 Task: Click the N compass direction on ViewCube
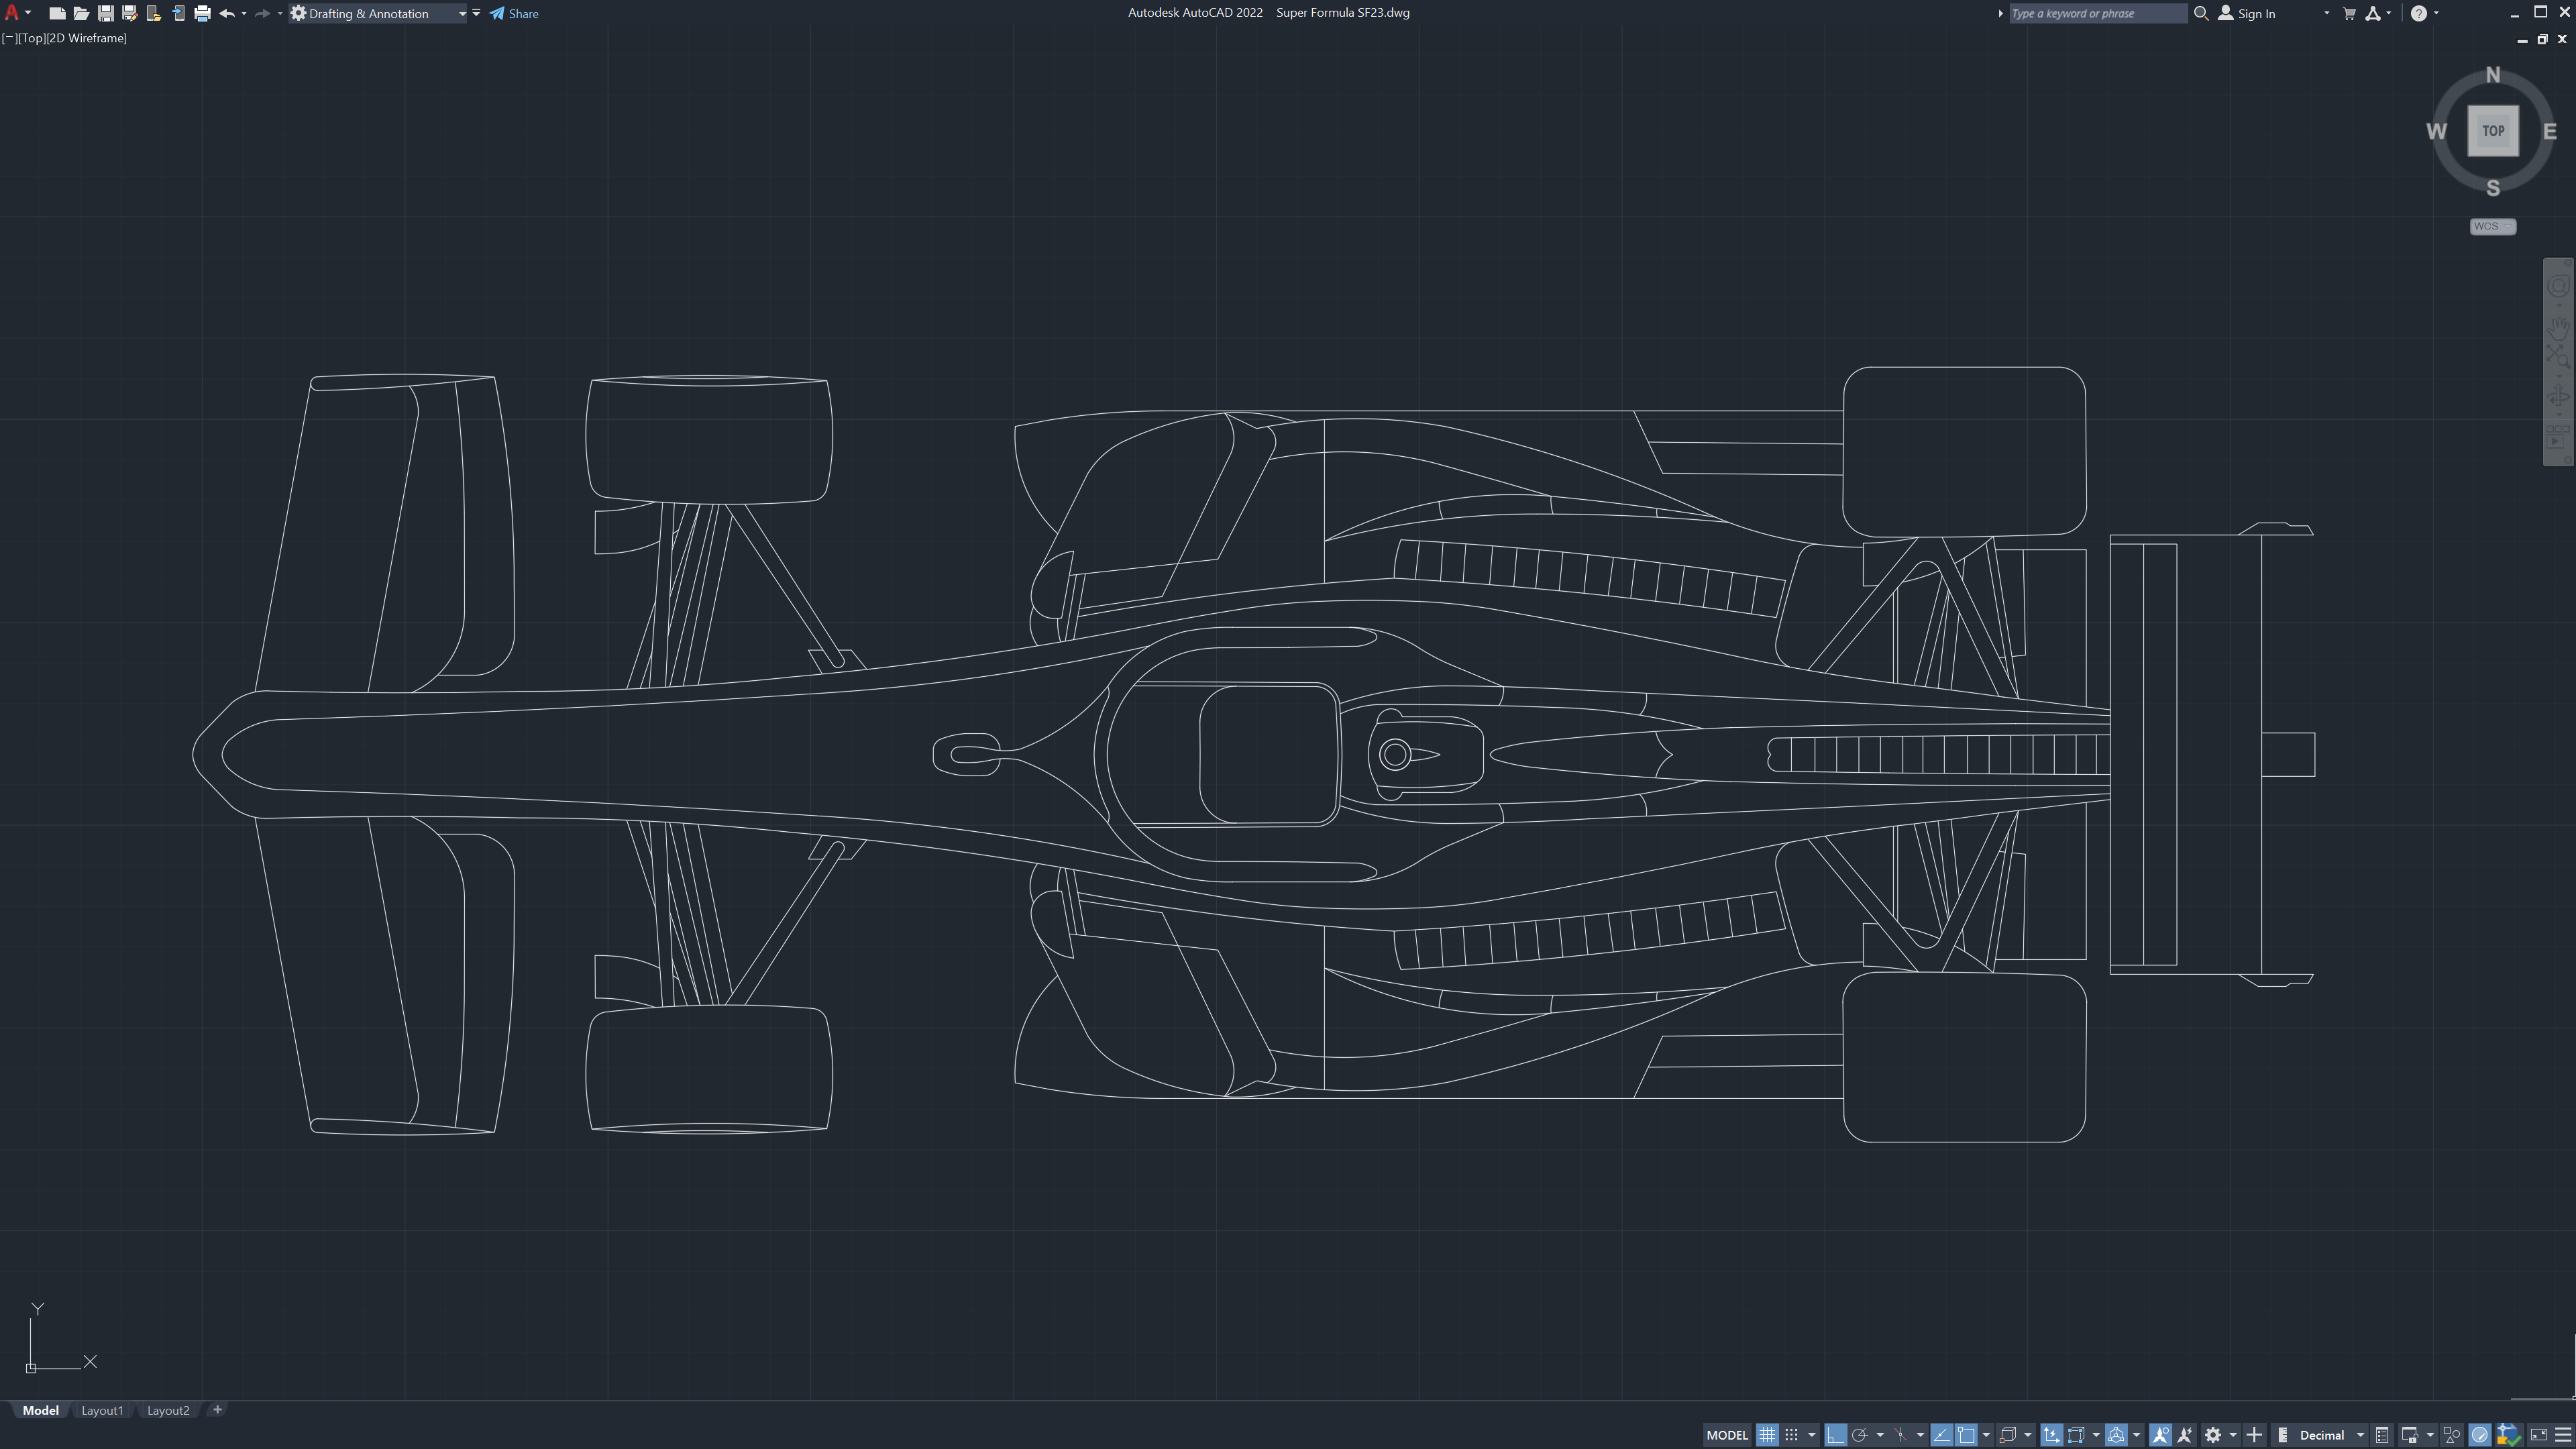click(2493, 75)
